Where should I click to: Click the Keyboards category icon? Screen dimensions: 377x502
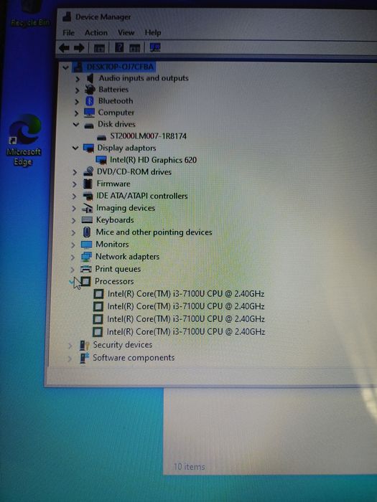tap(87, 220)
